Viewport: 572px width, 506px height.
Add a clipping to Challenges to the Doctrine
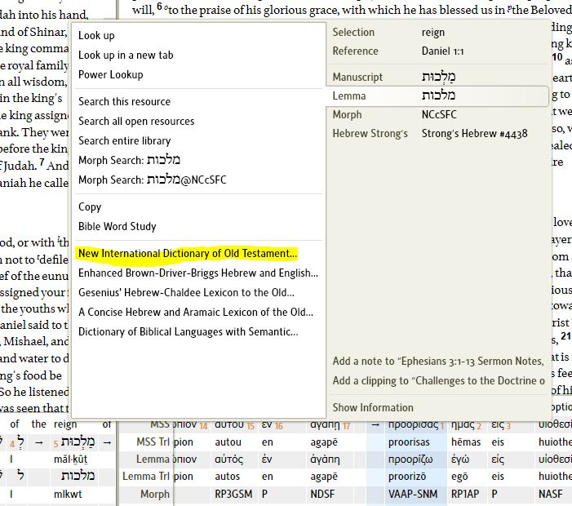click(438, 381)
